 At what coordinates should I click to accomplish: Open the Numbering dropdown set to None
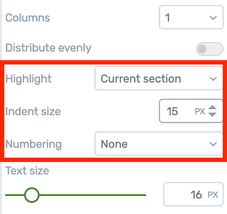tap(159, 144)
